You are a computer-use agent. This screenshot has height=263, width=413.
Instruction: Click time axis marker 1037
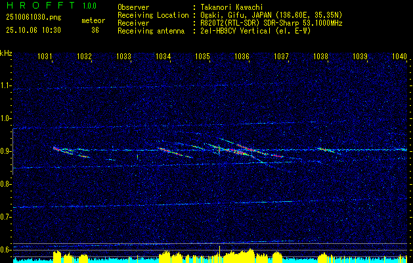[x=281, y=56]
